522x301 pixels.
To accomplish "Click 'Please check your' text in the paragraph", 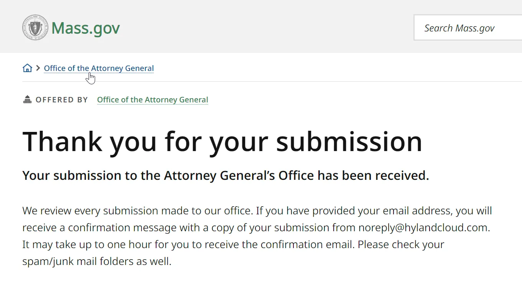I will tap(401, 244).
